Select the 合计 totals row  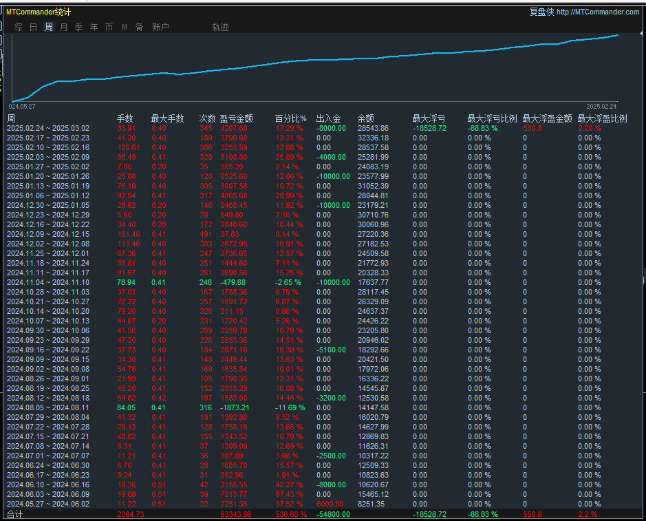[12, 513]
